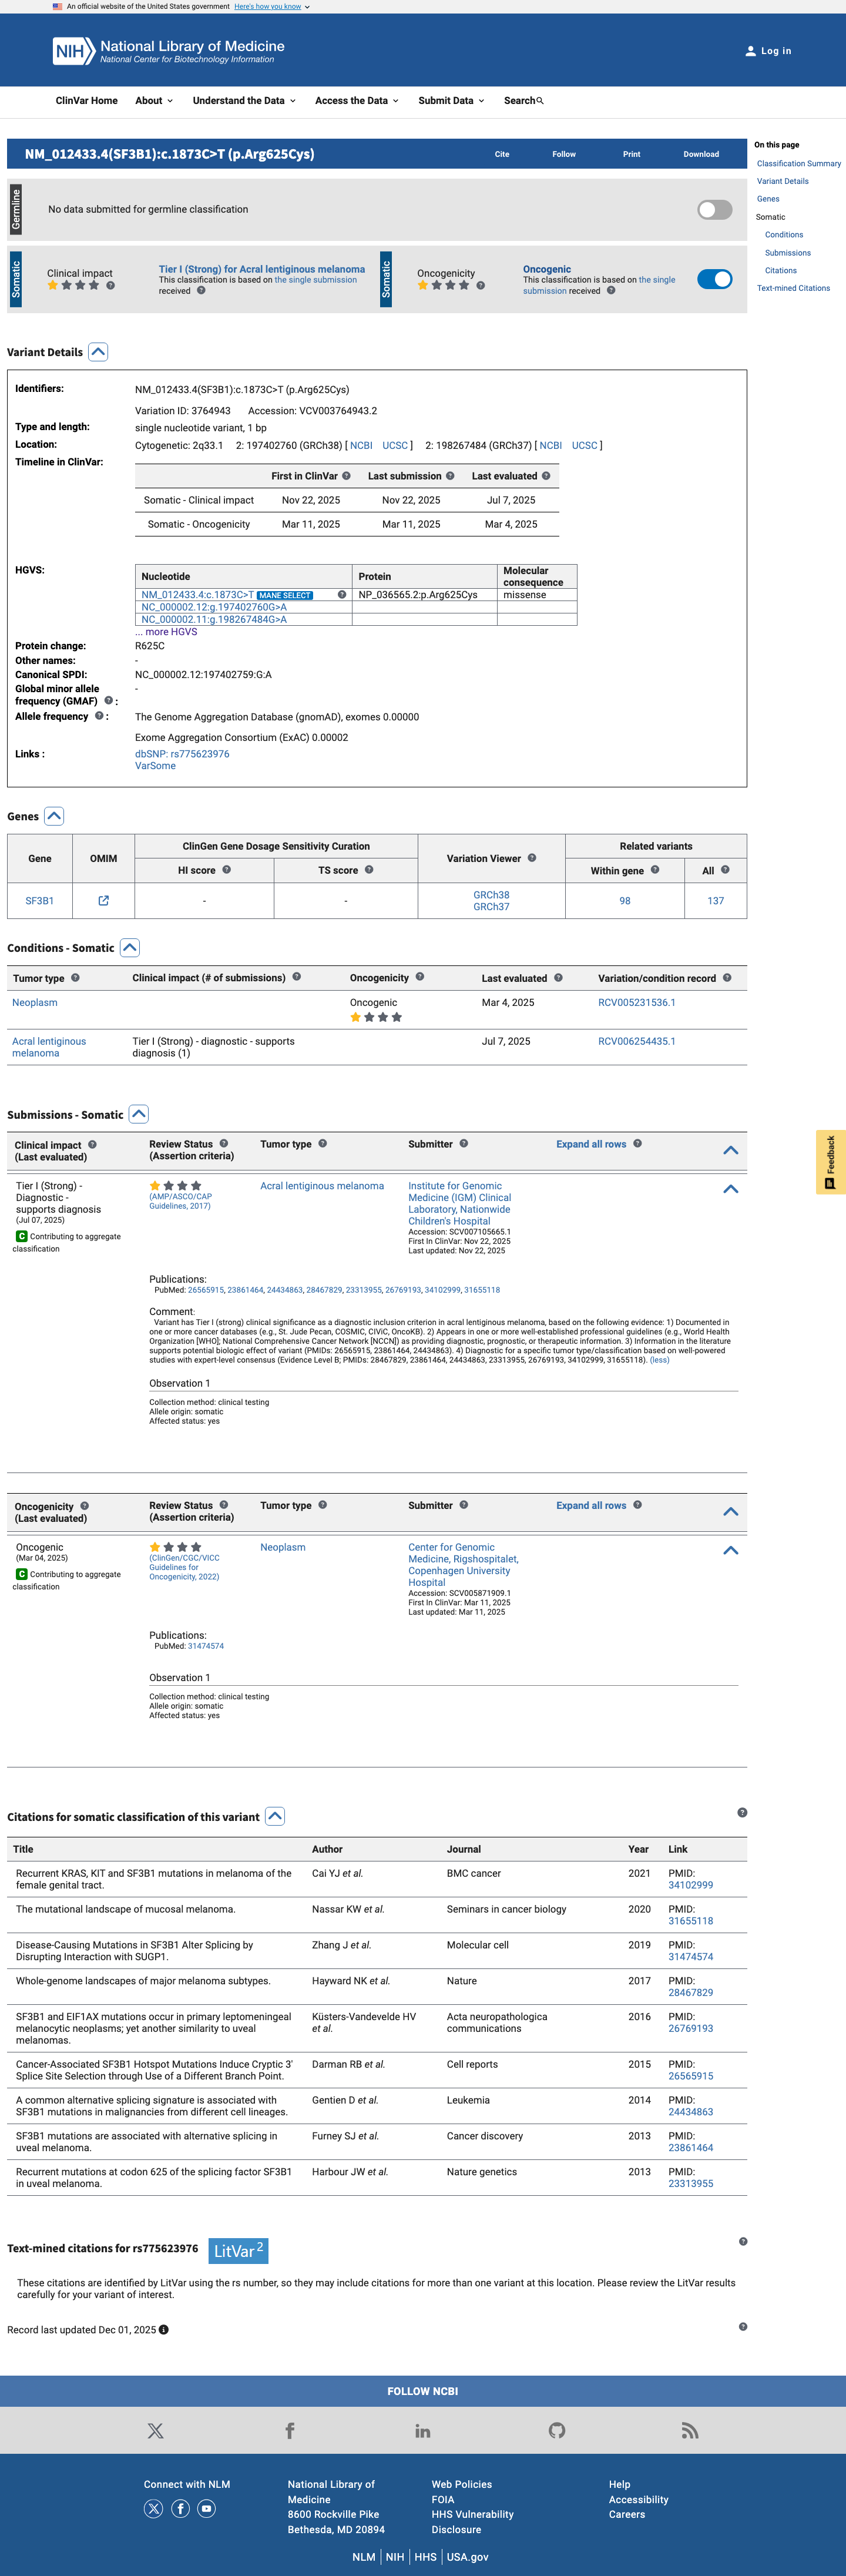Image resolution: width=846 pixels, height=2576 pixels.
Task: Toggle the Germline classification switch
Action: (714, 210)
